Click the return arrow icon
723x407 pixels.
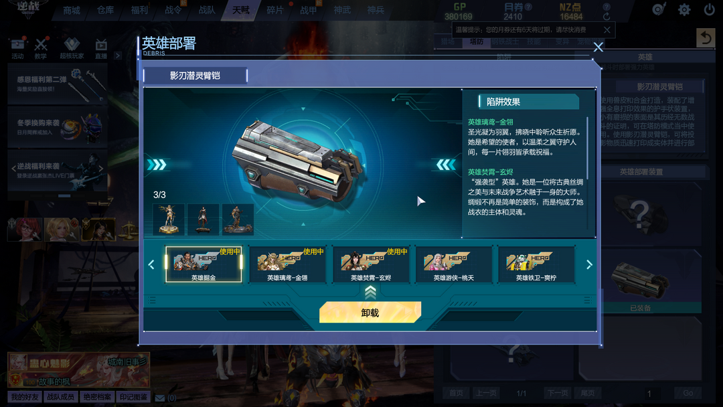coord(706,37)
